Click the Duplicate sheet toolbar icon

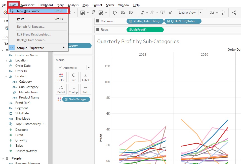(x=93, y=12)
